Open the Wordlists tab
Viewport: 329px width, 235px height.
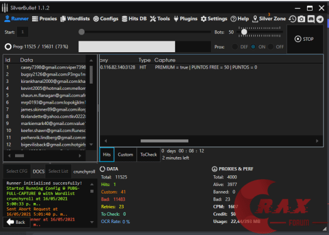click(75, 19)
